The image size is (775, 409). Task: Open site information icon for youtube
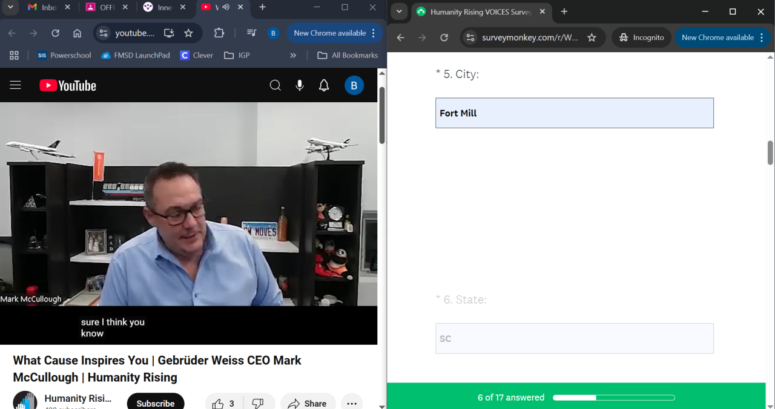[104, 33]
